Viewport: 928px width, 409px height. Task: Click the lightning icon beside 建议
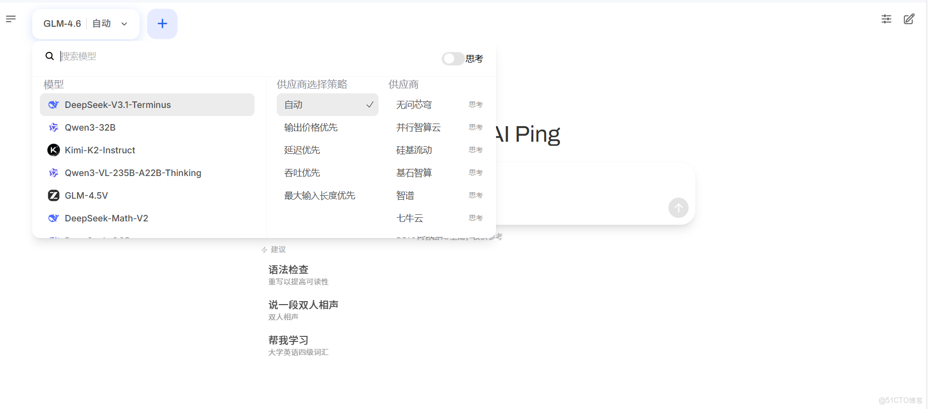265,250
